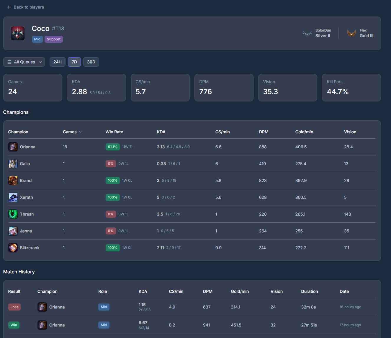
Task: Click Orianna's 3.13 KDA value
Action: click(161, 147)
